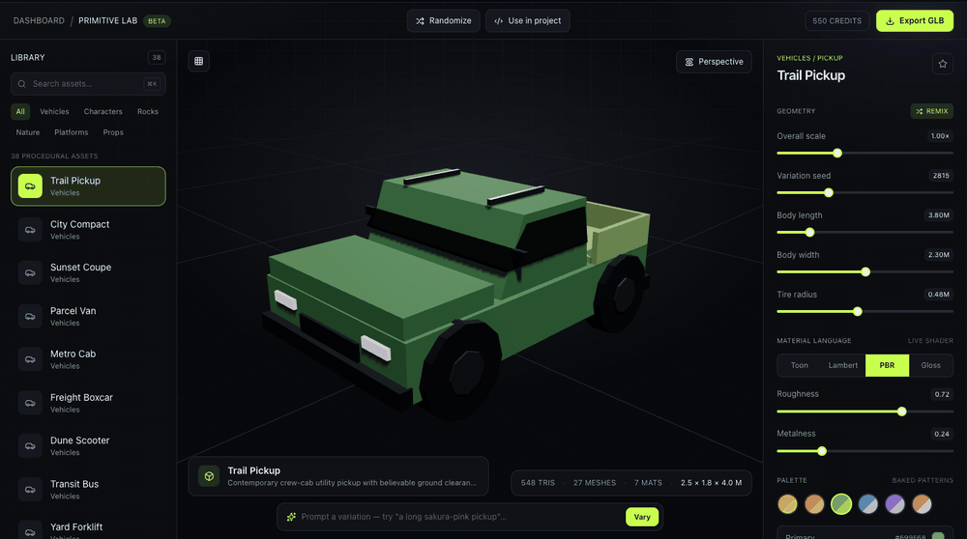
Task: Click the Body width slider handle
Action: [865, 271]
